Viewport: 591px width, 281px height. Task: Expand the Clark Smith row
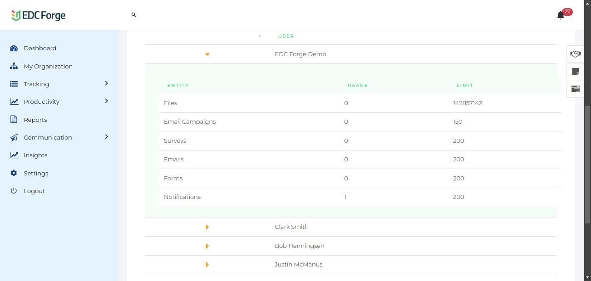click(207, 227)
